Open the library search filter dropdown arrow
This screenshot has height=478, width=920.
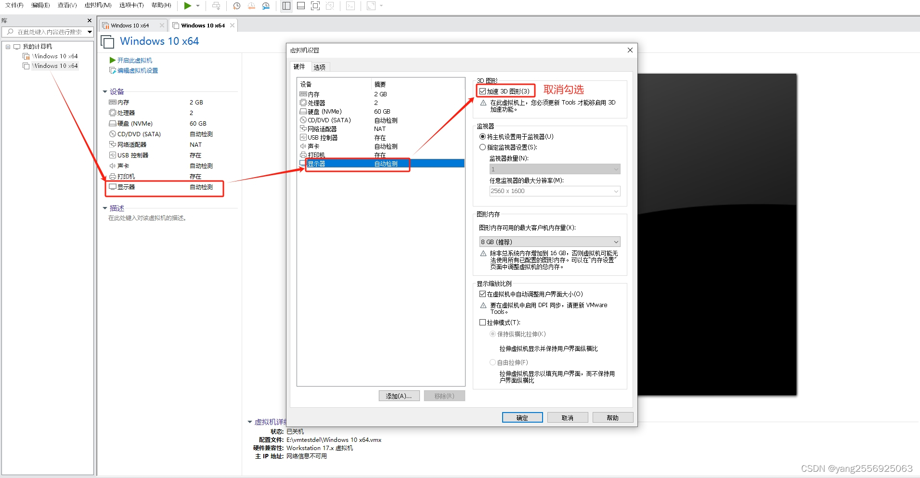click(90, 32)
